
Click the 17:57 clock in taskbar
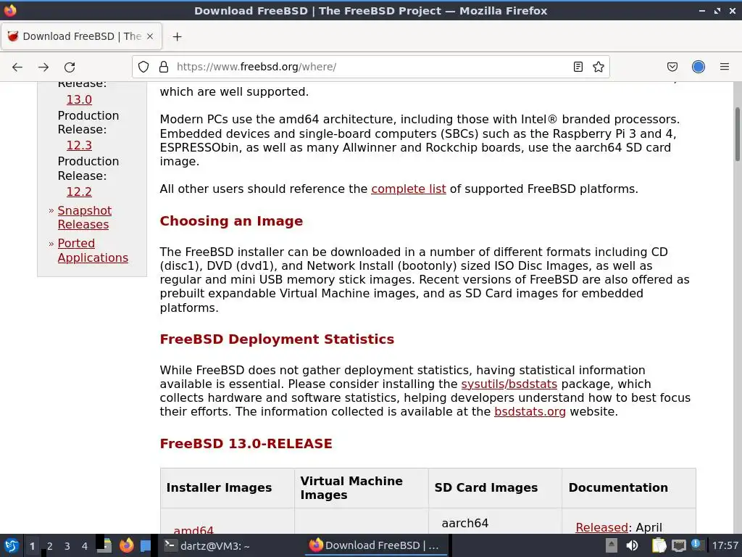tap(725, 545)
